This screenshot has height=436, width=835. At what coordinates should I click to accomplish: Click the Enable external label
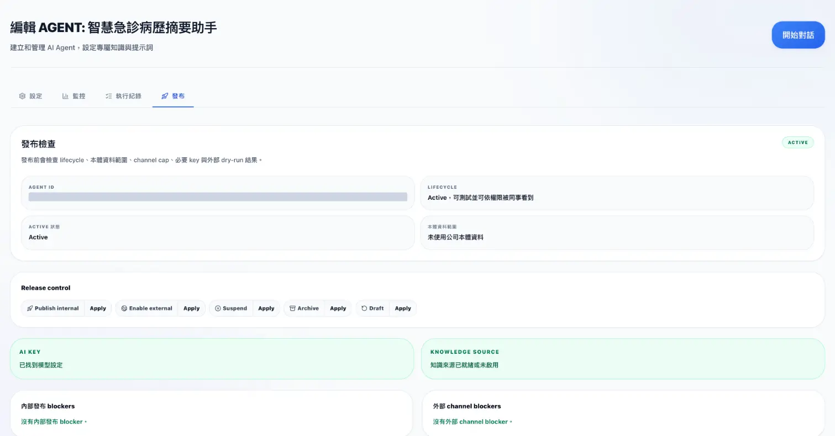[151, 309]
